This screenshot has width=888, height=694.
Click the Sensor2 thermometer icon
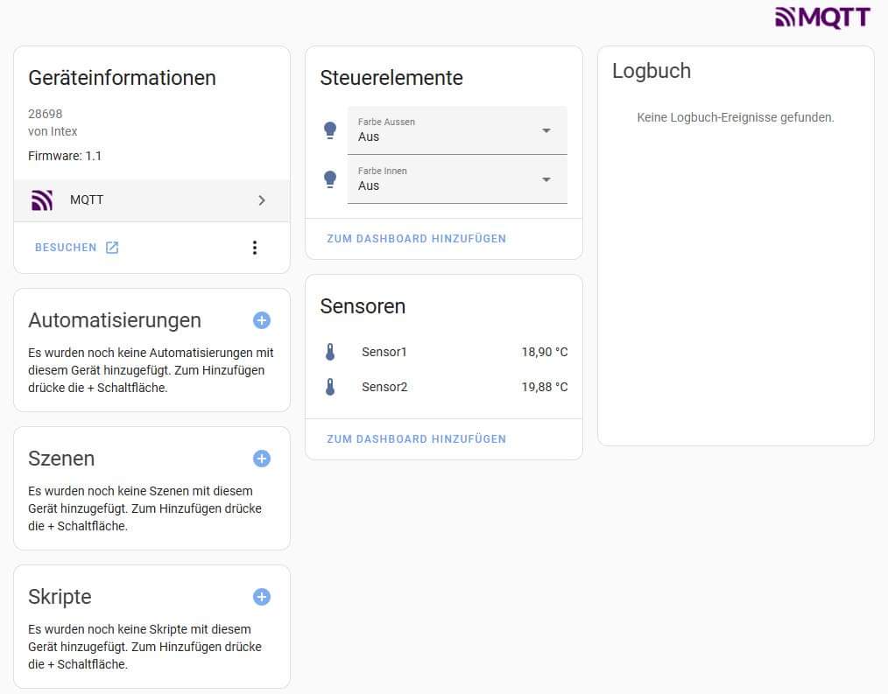tap(330, 387)
